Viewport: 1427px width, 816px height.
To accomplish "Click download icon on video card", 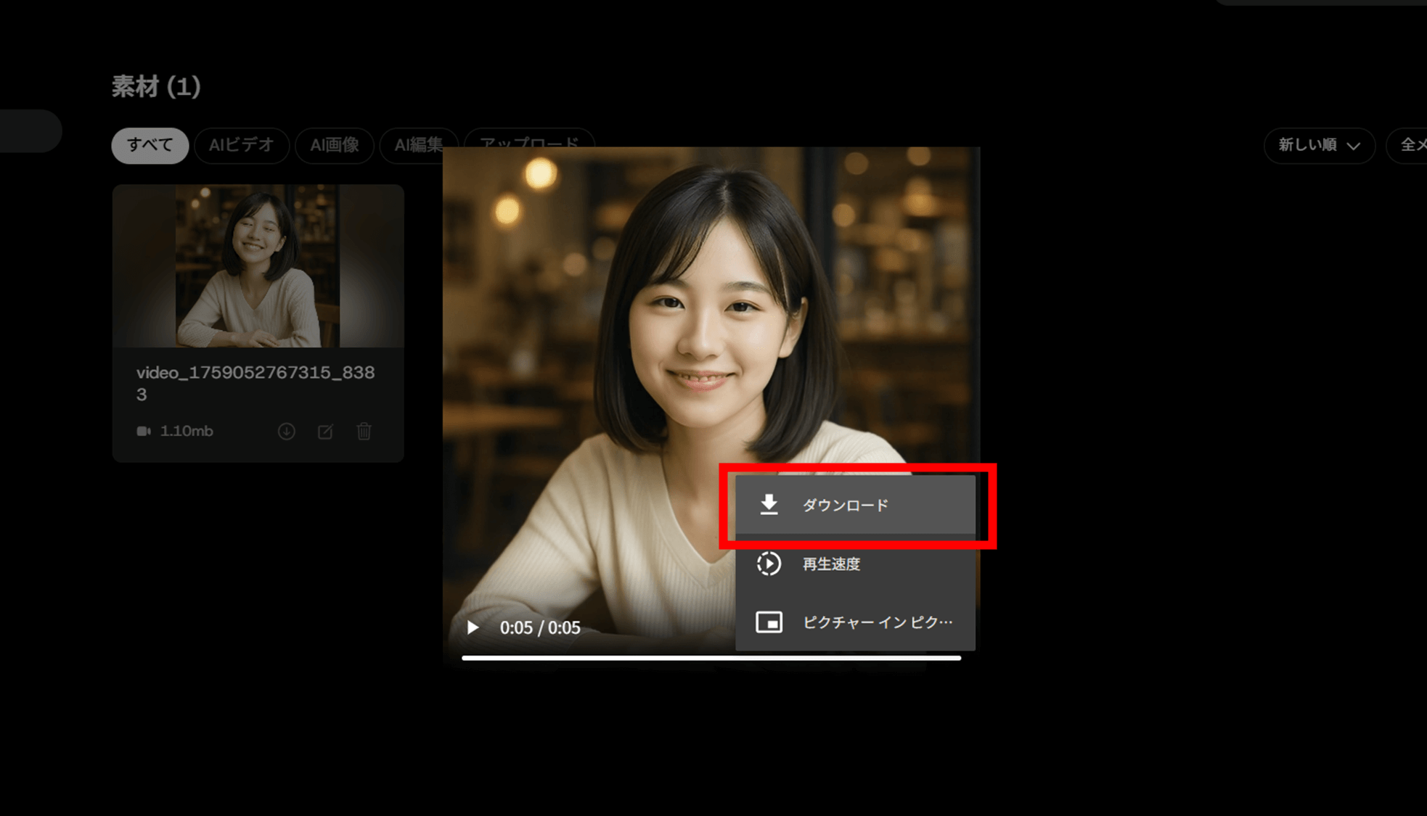I will (x=287, y=432).
